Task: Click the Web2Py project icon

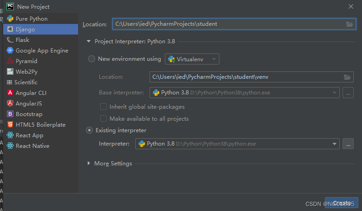Action: coord(10,72)
